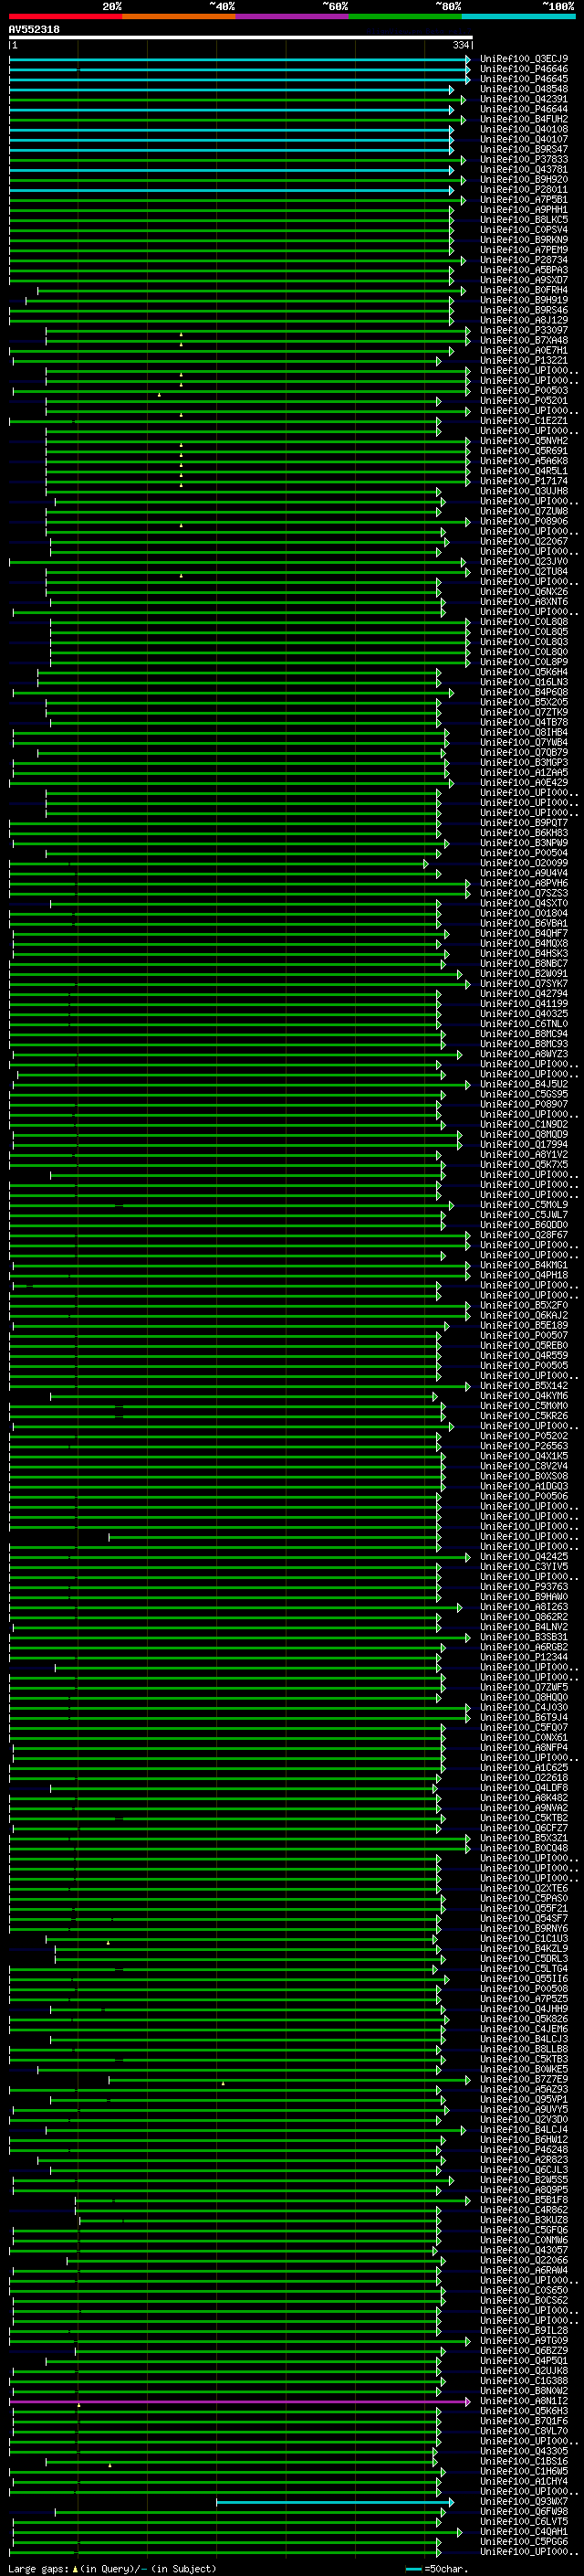Select the UniRef100_C0PSV4 label

pyautogui.click(x=524, y=230)
